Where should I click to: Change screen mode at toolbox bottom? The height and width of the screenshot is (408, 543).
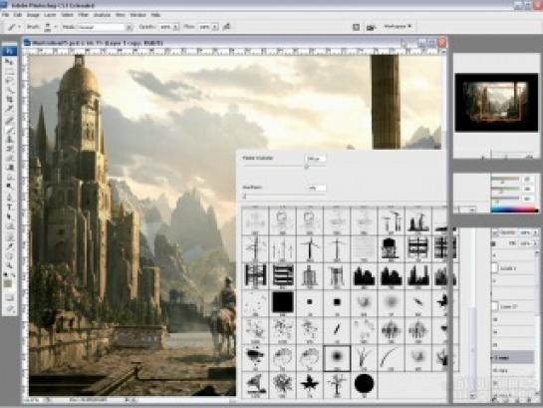[9, 308]
